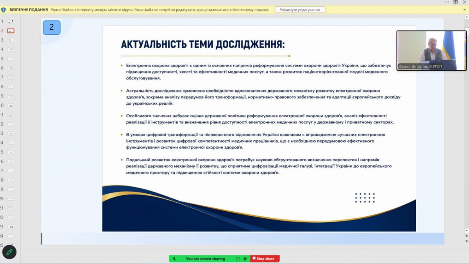The width and height of the screenshot is (469, 264).
Task: Choose slide 6 thumbnail
Action: [x=11, y=68]
